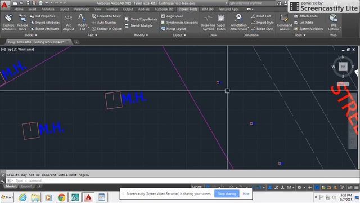Select Enclose in Object tool

[106, 29]
